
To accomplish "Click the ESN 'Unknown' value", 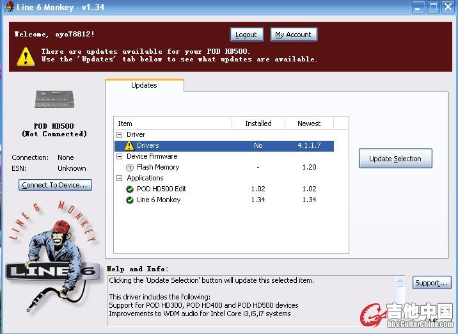I will (72, 169).
